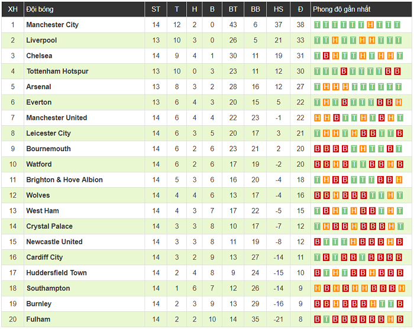Click the first form badge in Cardiff City's row
Screen dimensions: 414x329
318,258
